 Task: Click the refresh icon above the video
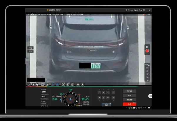click(147, 15)
